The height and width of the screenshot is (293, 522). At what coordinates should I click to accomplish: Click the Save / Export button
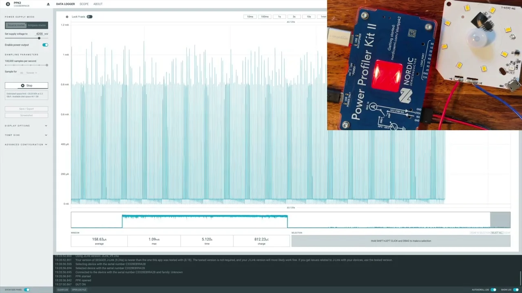26,109
